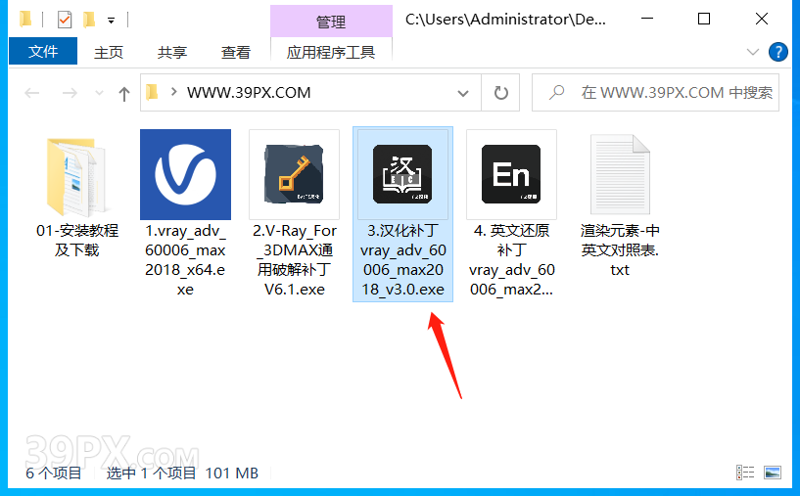Switch to the 共享 ribbon tab
This screenshot has width=800, height=496.
[x=172, y=52]
